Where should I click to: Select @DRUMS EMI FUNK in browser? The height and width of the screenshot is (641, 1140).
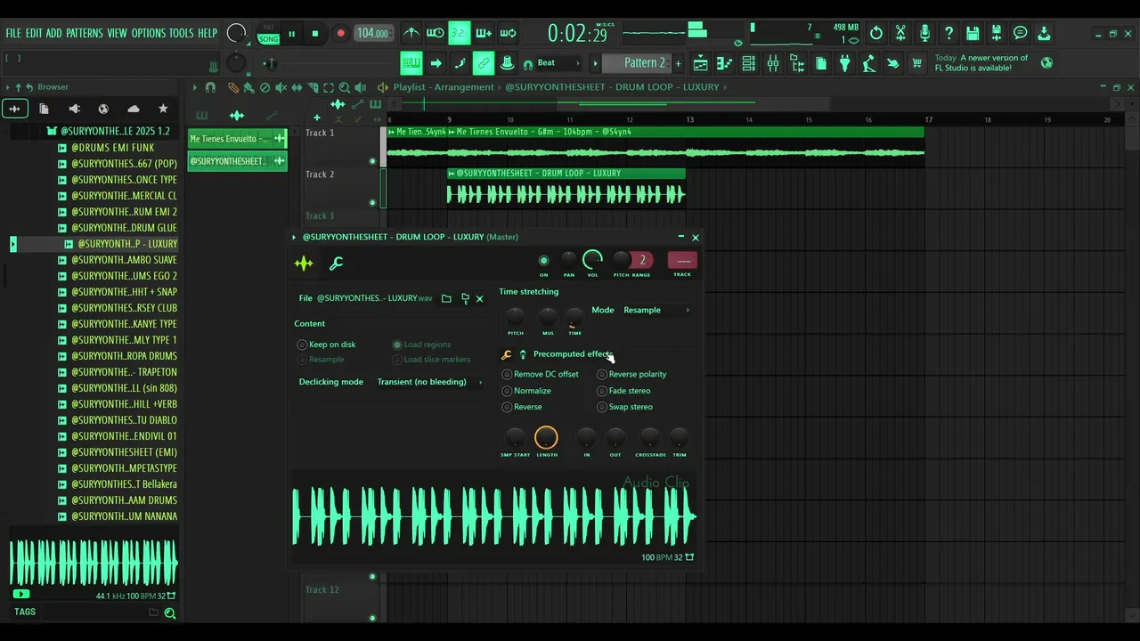pyautogui.click(x=112, y=148)
